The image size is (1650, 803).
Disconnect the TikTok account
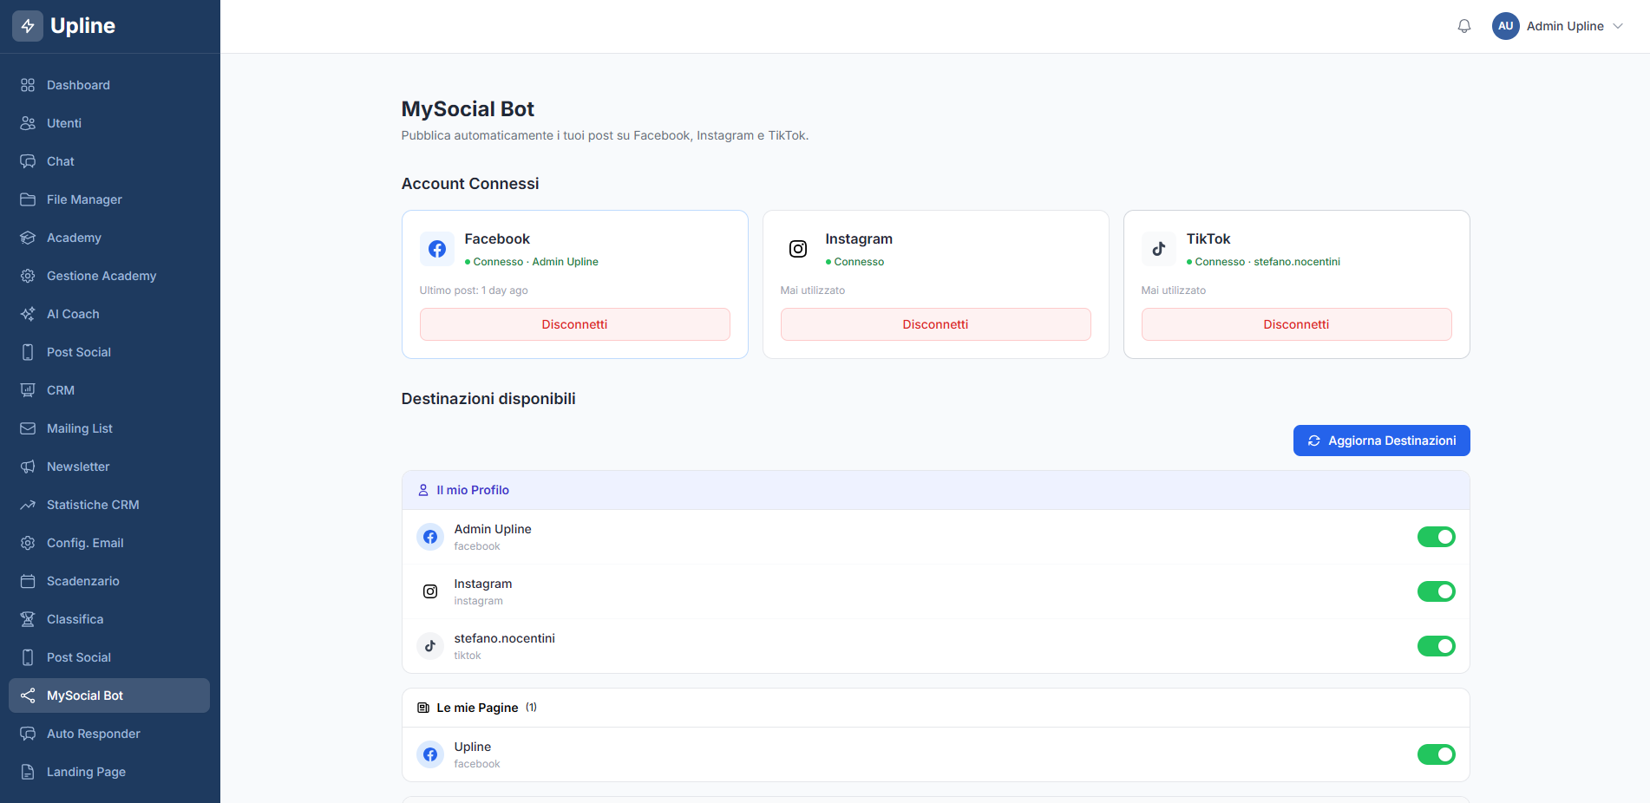(x=1296, y=324)
